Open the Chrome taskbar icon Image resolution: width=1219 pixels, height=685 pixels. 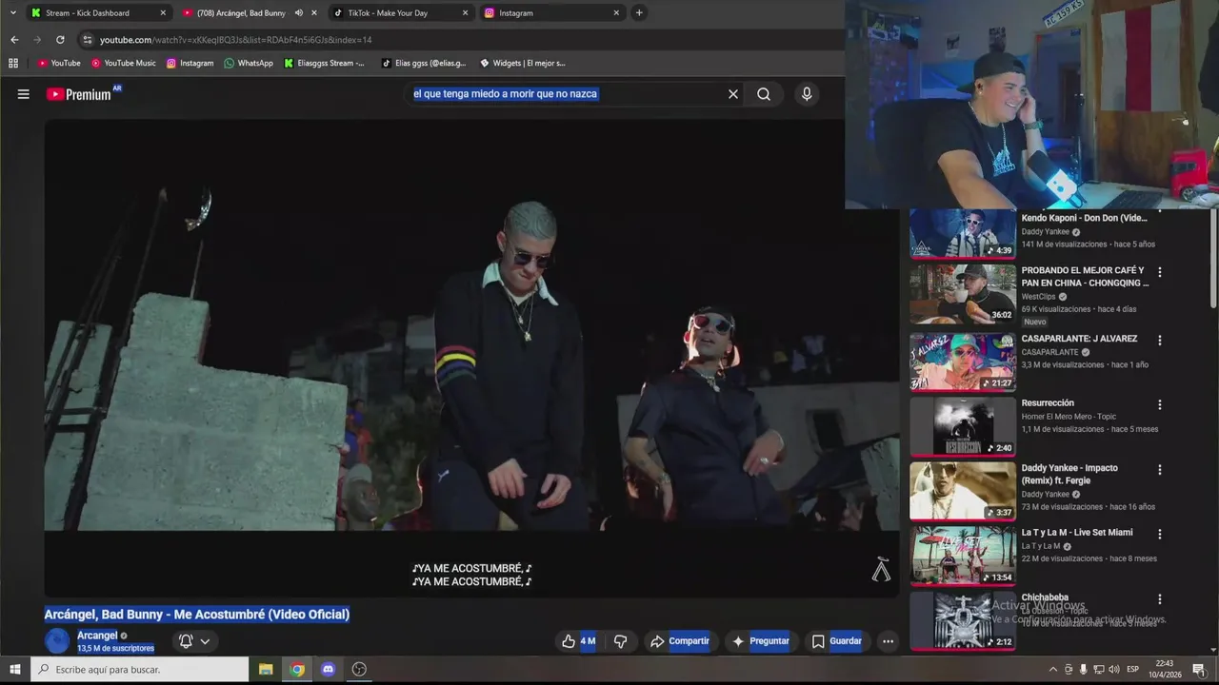coord(297,670)
